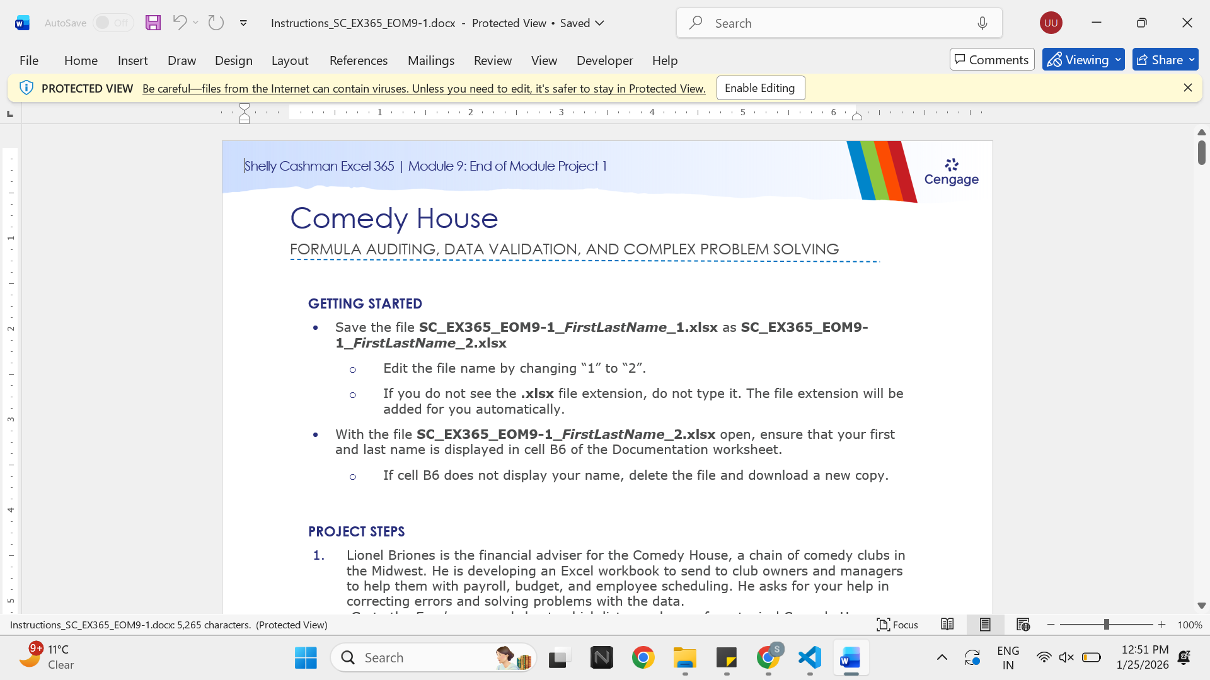1210x680 pixels.
Task: Open the Draw tab
Action: 181,60
